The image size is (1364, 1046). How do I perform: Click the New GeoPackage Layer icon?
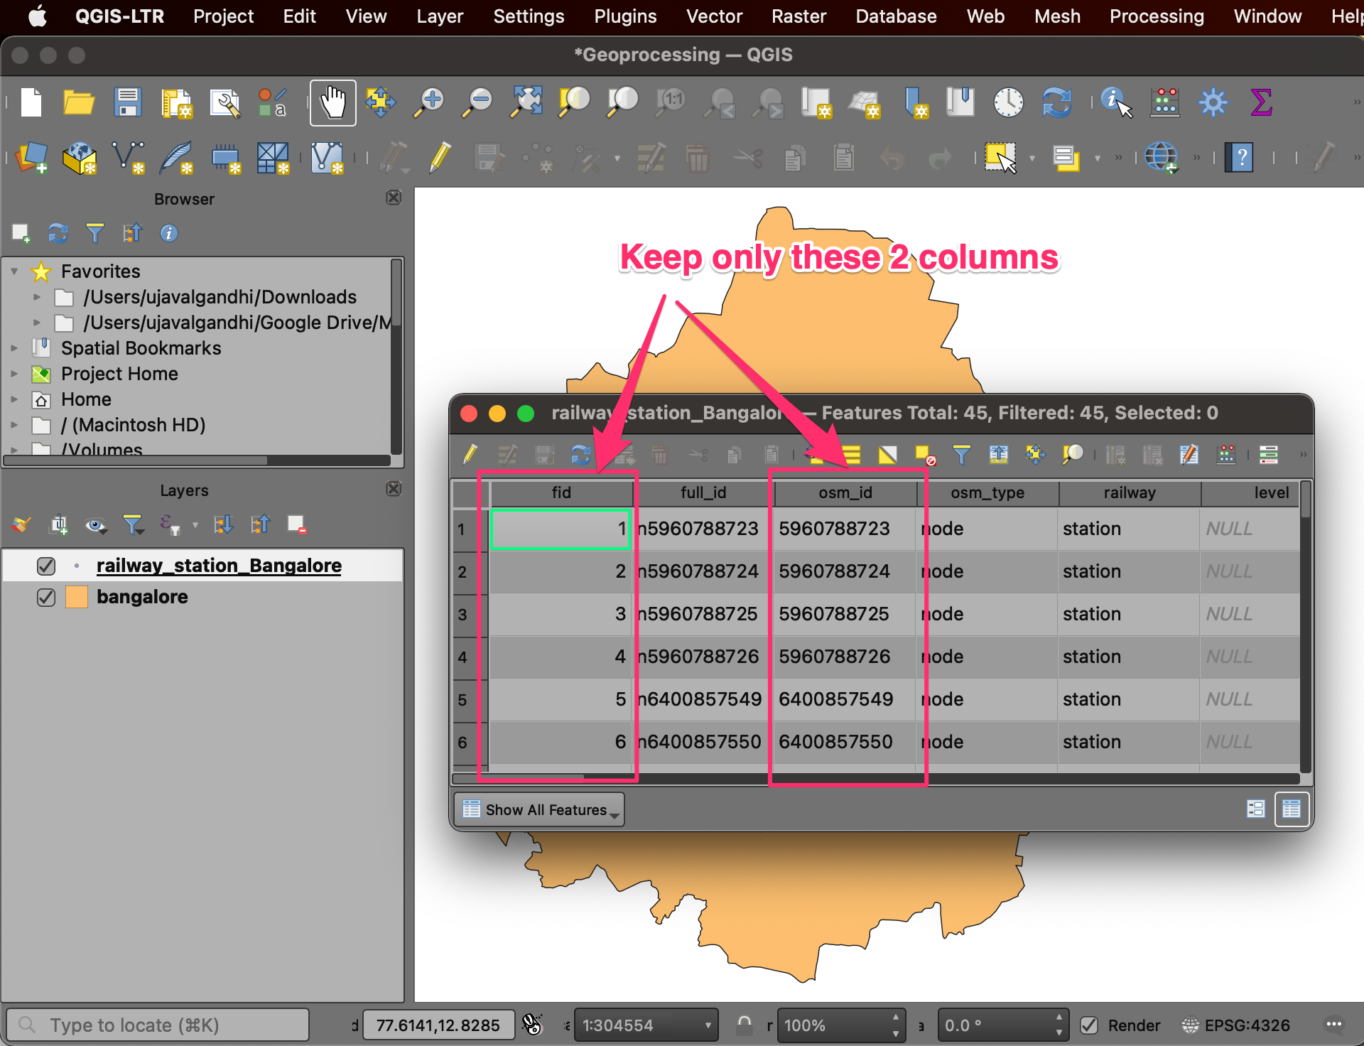tap(80, 158)
